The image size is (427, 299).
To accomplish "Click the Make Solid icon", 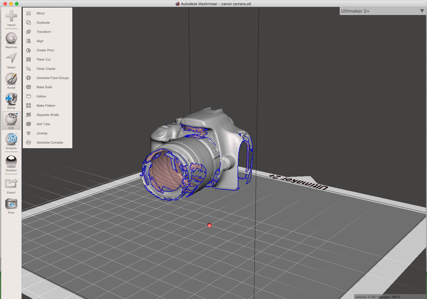I will (29, 87).
